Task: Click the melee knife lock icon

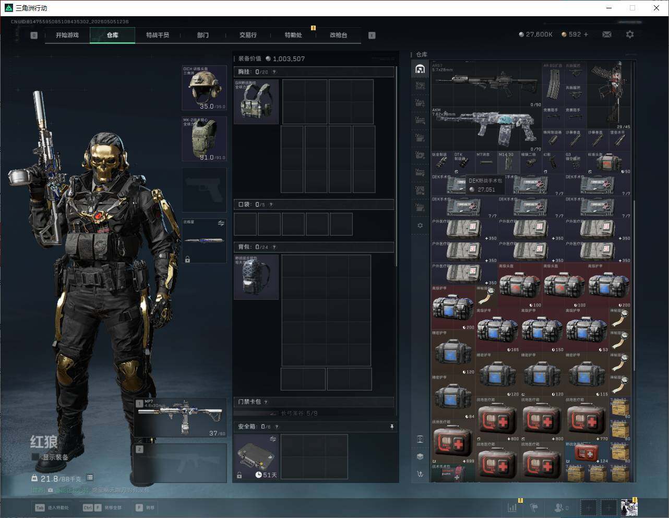Action: (187, 259)
